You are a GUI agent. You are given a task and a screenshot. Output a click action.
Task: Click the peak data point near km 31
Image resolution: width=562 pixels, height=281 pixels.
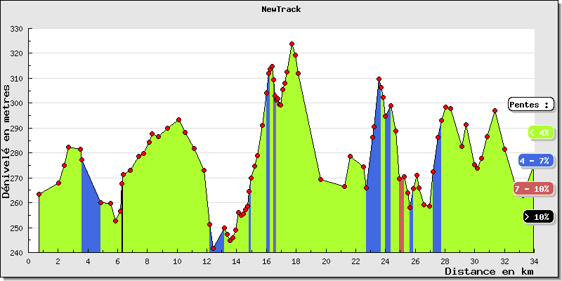click(495, 110)
